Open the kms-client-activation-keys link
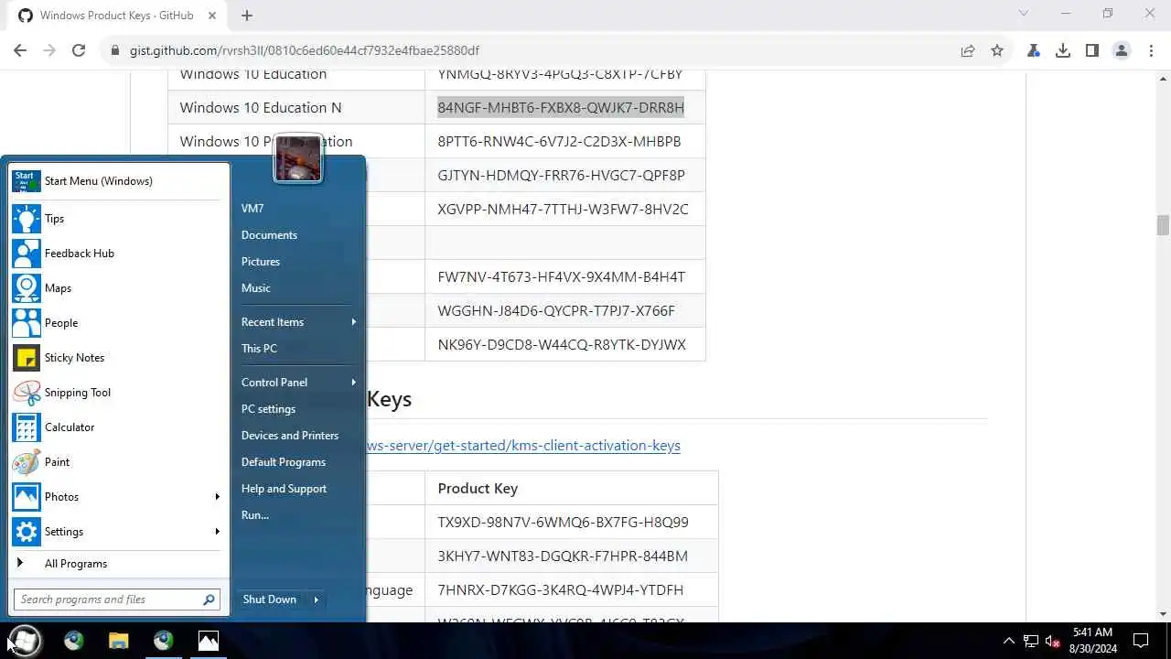This screenshot has width=1171, height=659. click(523, 446)
